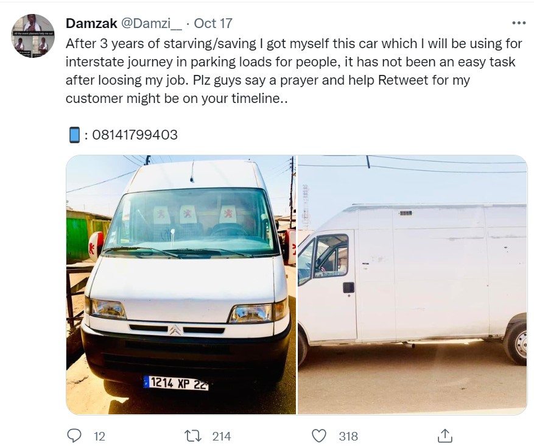
Task: Open the side-view van photo
Action: [412, 285]
